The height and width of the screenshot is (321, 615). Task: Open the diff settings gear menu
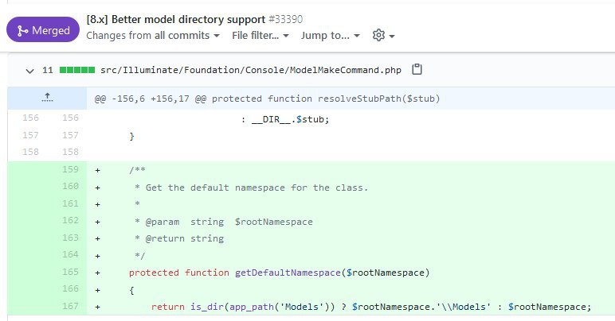[x=383, y=36]
